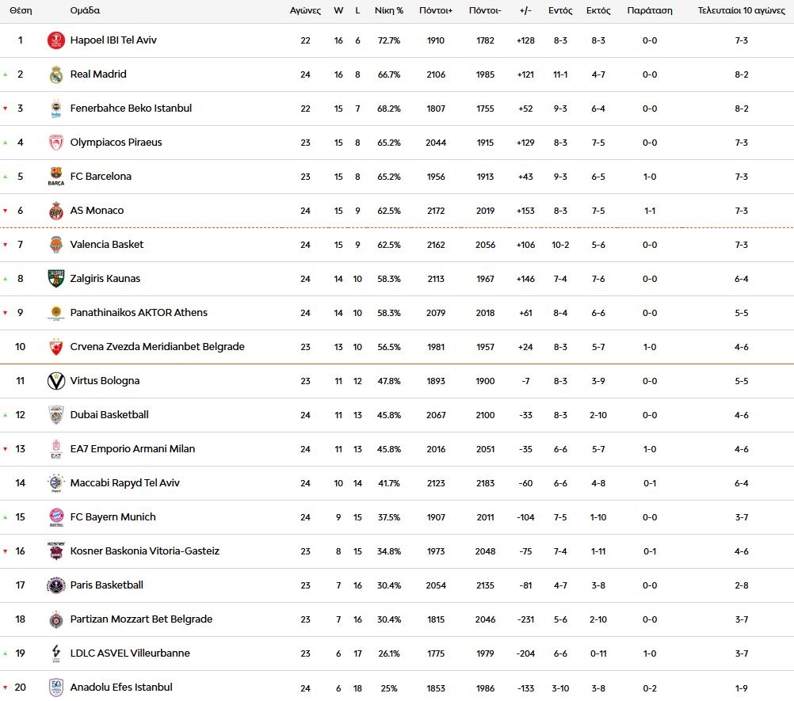
Task: Select the AS Monaco team logo
Action: 55,210
